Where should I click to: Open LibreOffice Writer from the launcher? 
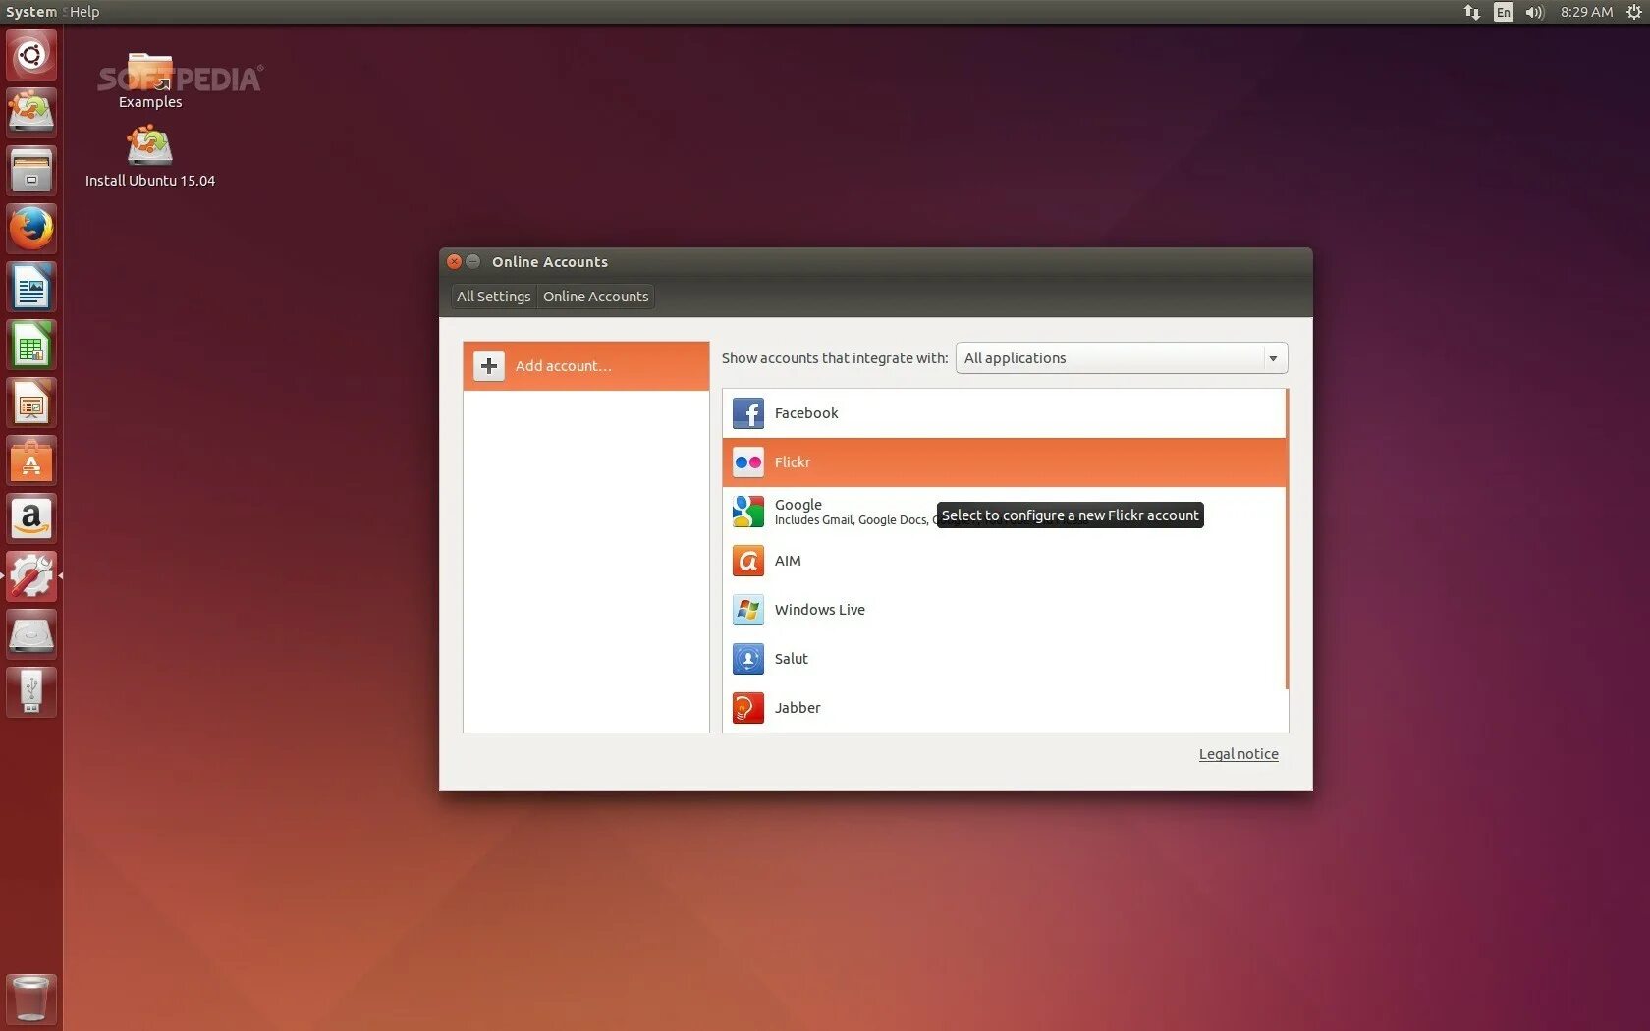pyautogui.click(x=30, y=286)
